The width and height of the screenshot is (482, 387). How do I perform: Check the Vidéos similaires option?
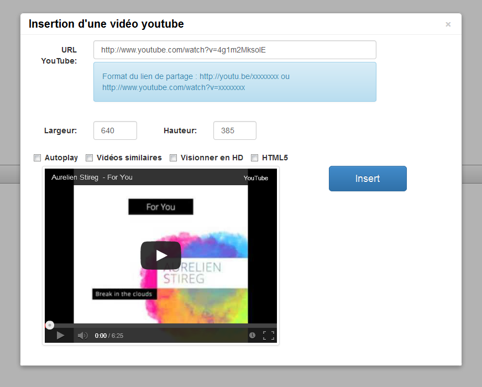pyautogui.click(x=89, y=158)
